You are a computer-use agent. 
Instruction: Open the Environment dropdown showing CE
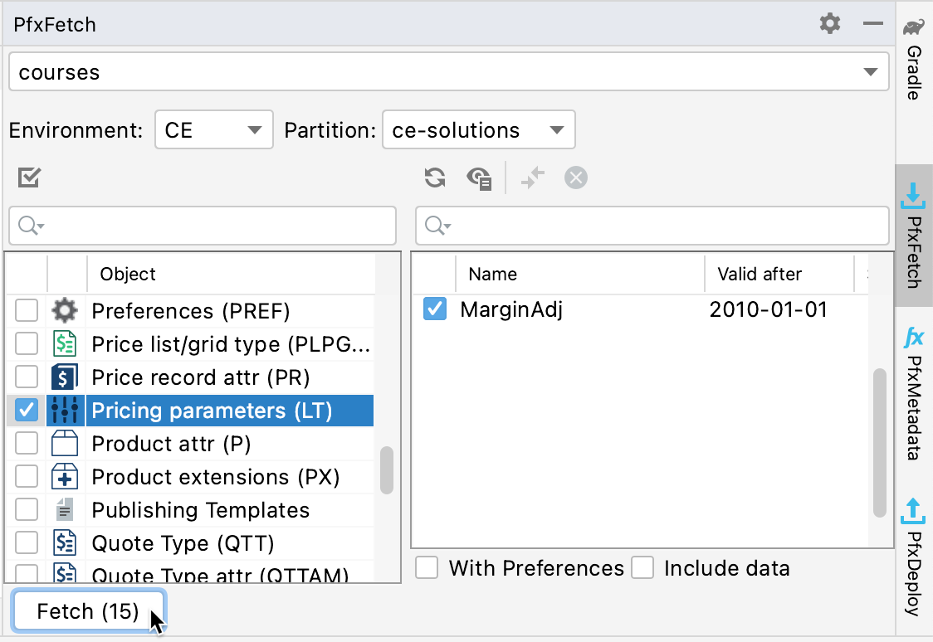tap(213, 129)
